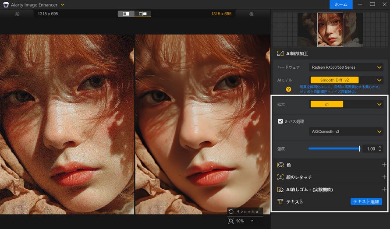Switch to split-slider compare view
390x229 pixels.
126,14
